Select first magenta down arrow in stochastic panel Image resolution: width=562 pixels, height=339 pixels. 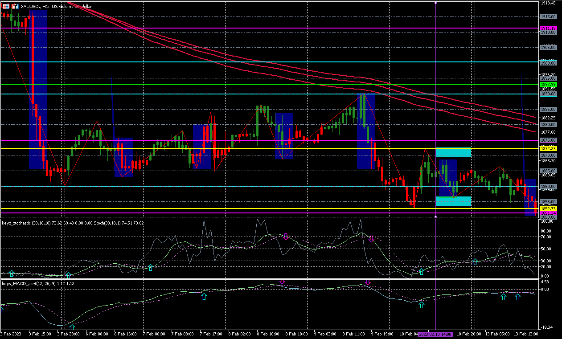point(286,237)
